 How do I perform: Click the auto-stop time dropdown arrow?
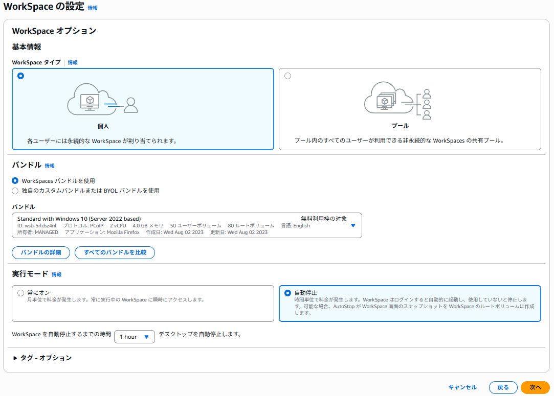(x=146, y=337)
